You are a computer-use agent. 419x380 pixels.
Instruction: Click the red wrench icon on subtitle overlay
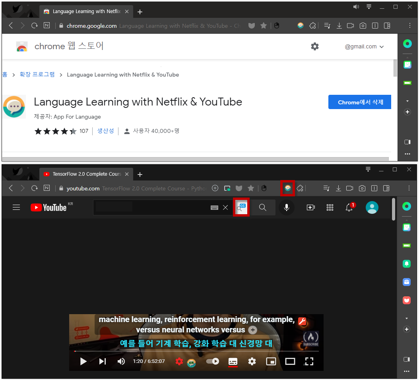pos(302,321)
